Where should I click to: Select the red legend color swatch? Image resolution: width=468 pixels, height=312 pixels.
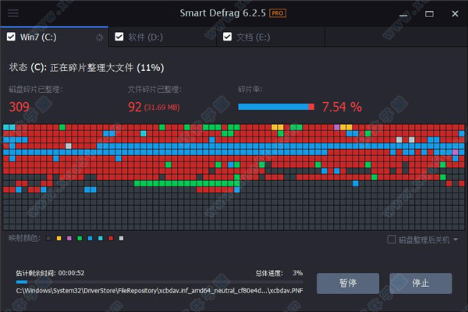[111, 238]
